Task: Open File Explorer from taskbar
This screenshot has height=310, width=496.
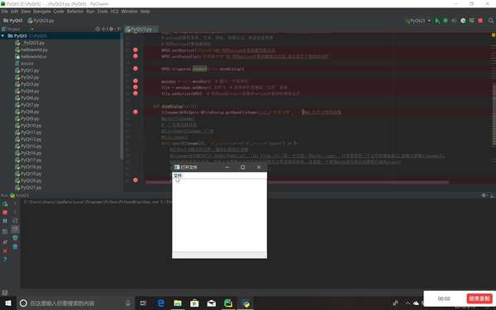Action: coord(178,303)
